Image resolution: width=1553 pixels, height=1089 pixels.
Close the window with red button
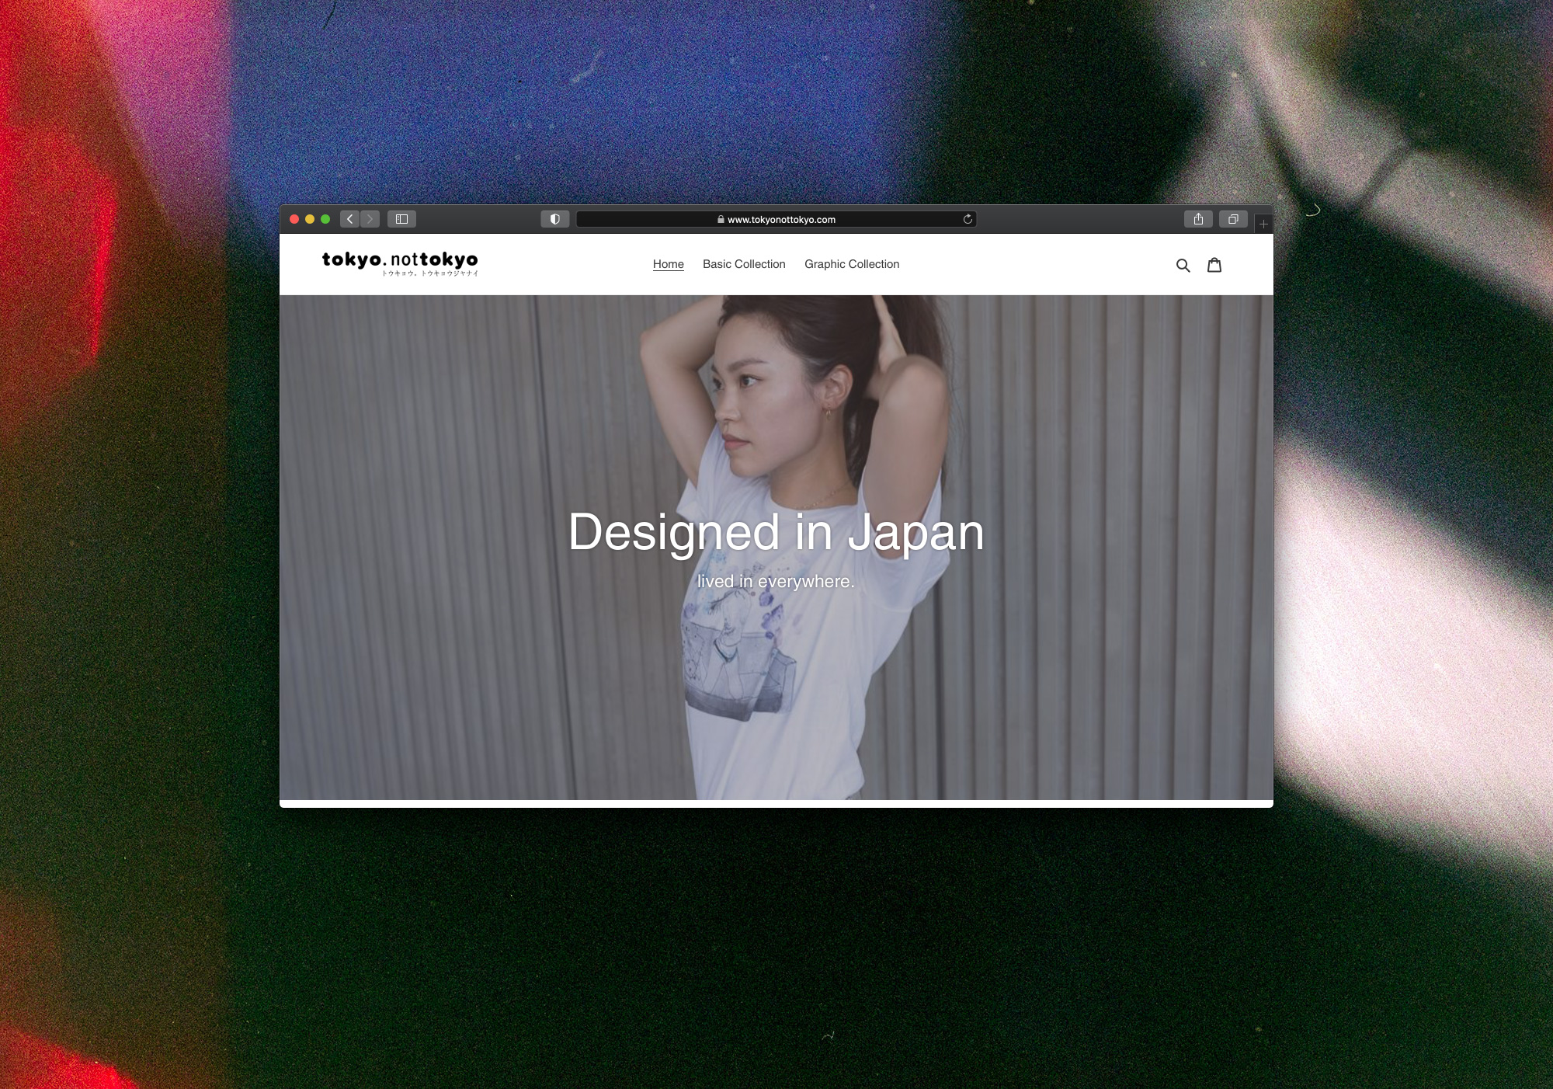coord(294,219)
